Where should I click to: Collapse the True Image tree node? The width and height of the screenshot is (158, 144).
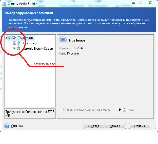(x=6, y=38)
